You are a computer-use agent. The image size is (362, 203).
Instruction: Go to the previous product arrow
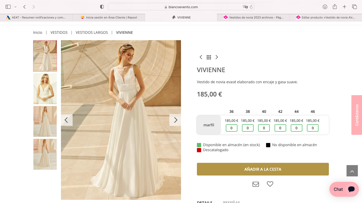coord(201,57)
